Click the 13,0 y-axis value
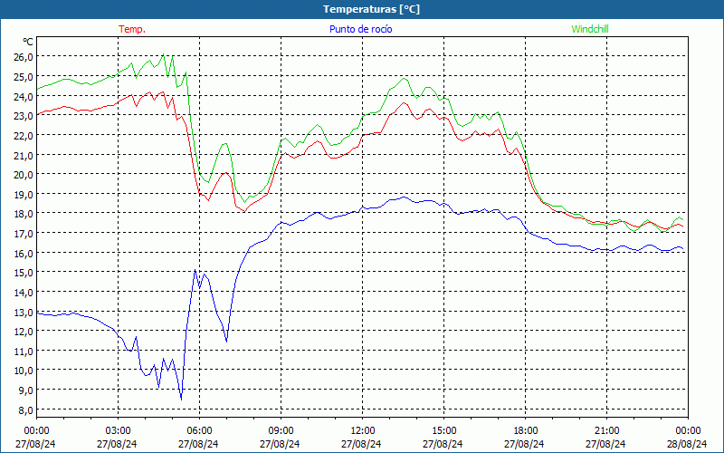This screenshot has height=453, width=724. pos(24,313)
